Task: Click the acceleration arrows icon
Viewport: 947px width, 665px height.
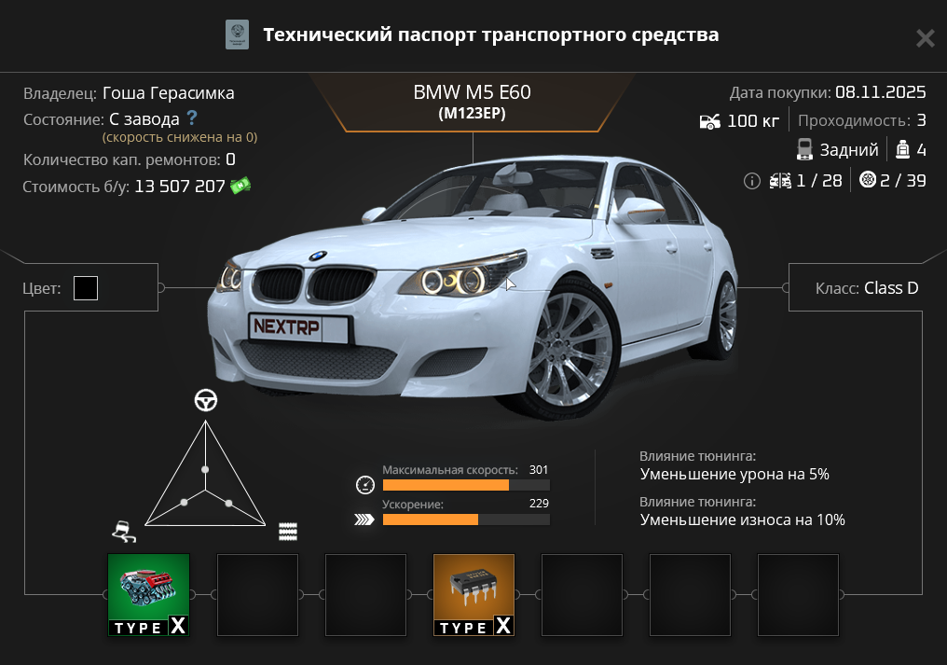Action: point(364,520)
